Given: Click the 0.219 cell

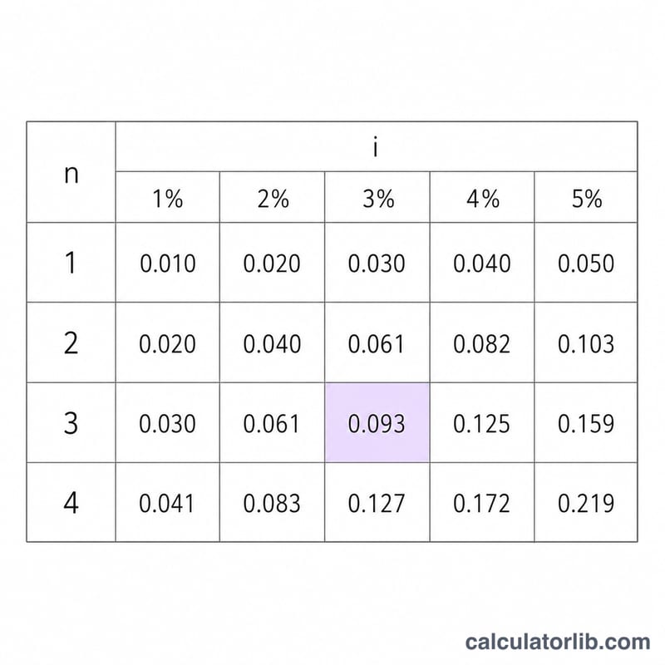Looking at the screenshot, I should (586, 503).
